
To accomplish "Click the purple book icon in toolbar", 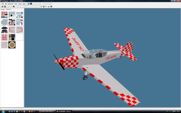I will click(x=51, y=7).
